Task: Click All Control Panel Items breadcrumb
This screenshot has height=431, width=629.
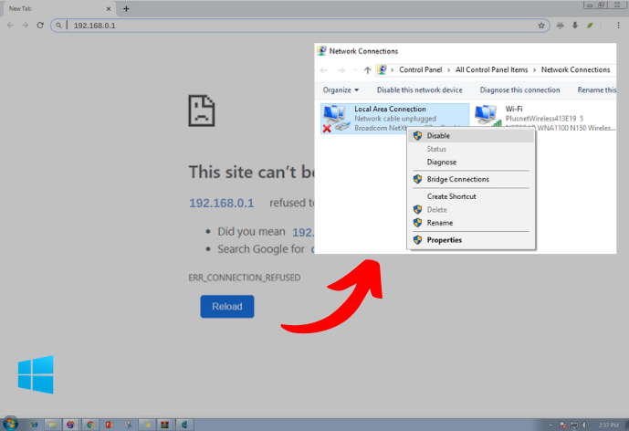Action: (x=491, y=69)
